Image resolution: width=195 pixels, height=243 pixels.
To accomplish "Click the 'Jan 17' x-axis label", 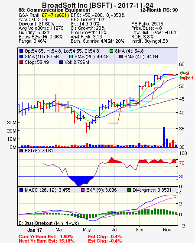I will pos(35,230).
